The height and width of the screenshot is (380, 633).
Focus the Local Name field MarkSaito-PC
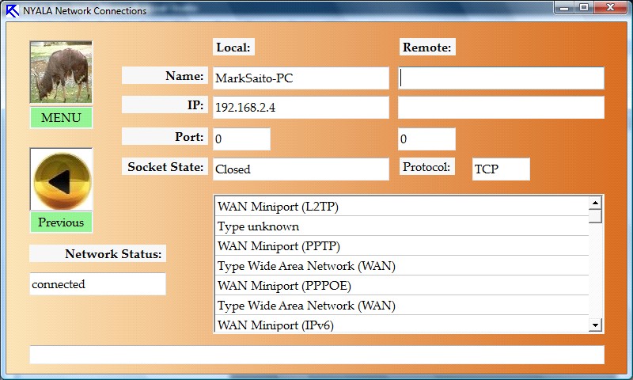[x=300, y=78]
